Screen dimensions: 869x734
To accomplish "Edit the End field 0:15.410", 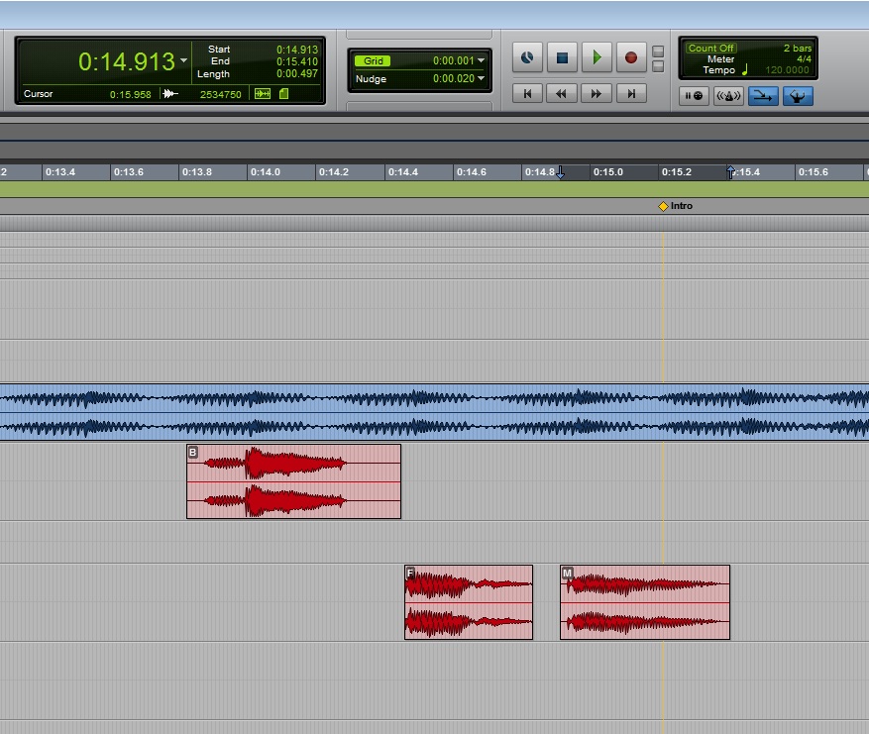I will [x=297, y=61].
